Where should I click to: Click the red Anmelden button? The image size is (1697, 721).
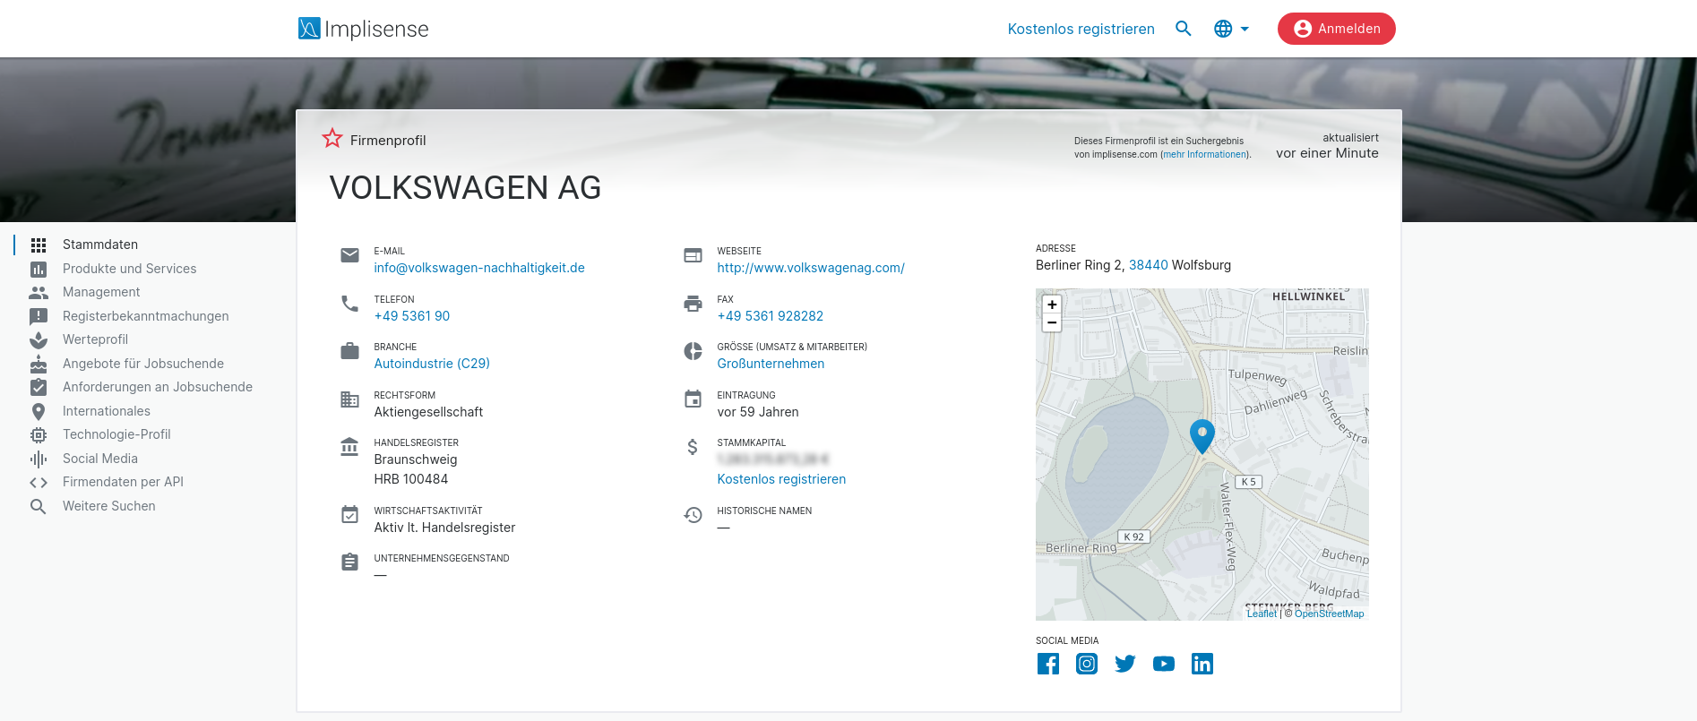point(1336,29)
